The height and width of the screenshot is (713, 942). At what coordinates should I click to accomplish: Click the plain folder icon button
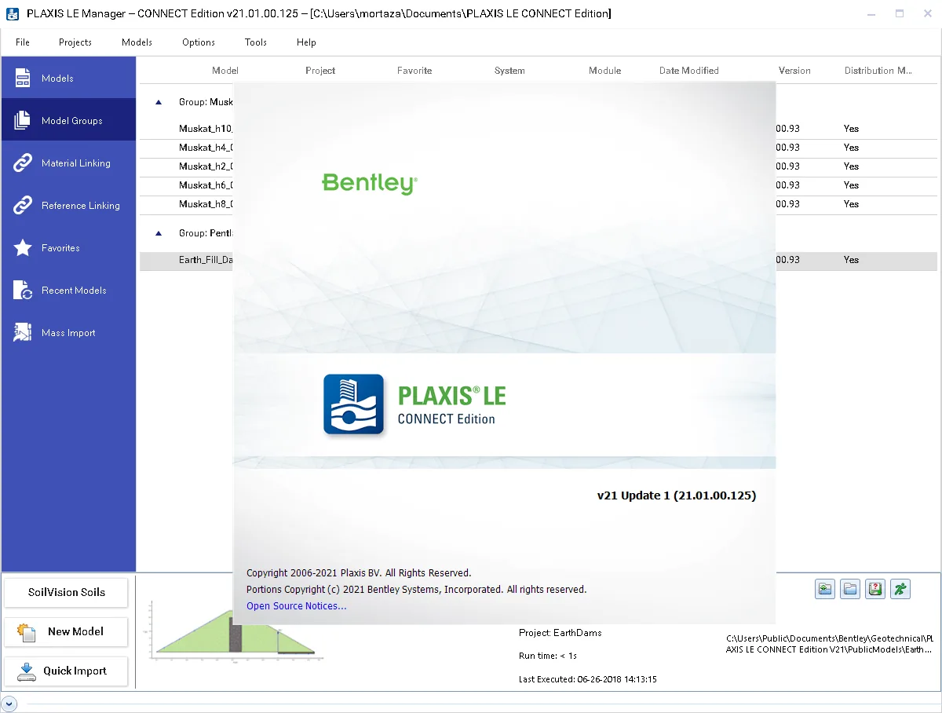849,589
